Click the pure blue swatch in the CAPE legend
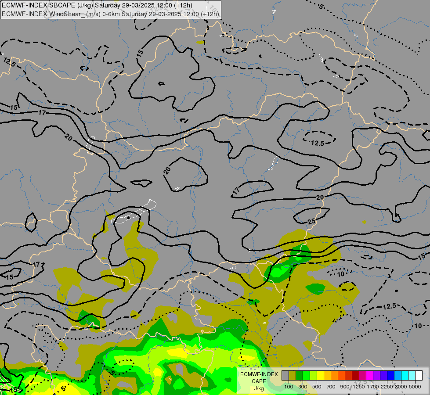The width and height of the screenshot is (430, 395). (391, 376)
